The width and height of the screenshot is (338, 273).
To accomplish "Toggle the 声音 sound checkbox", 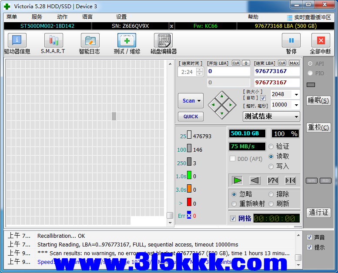I will coord(309,237).
